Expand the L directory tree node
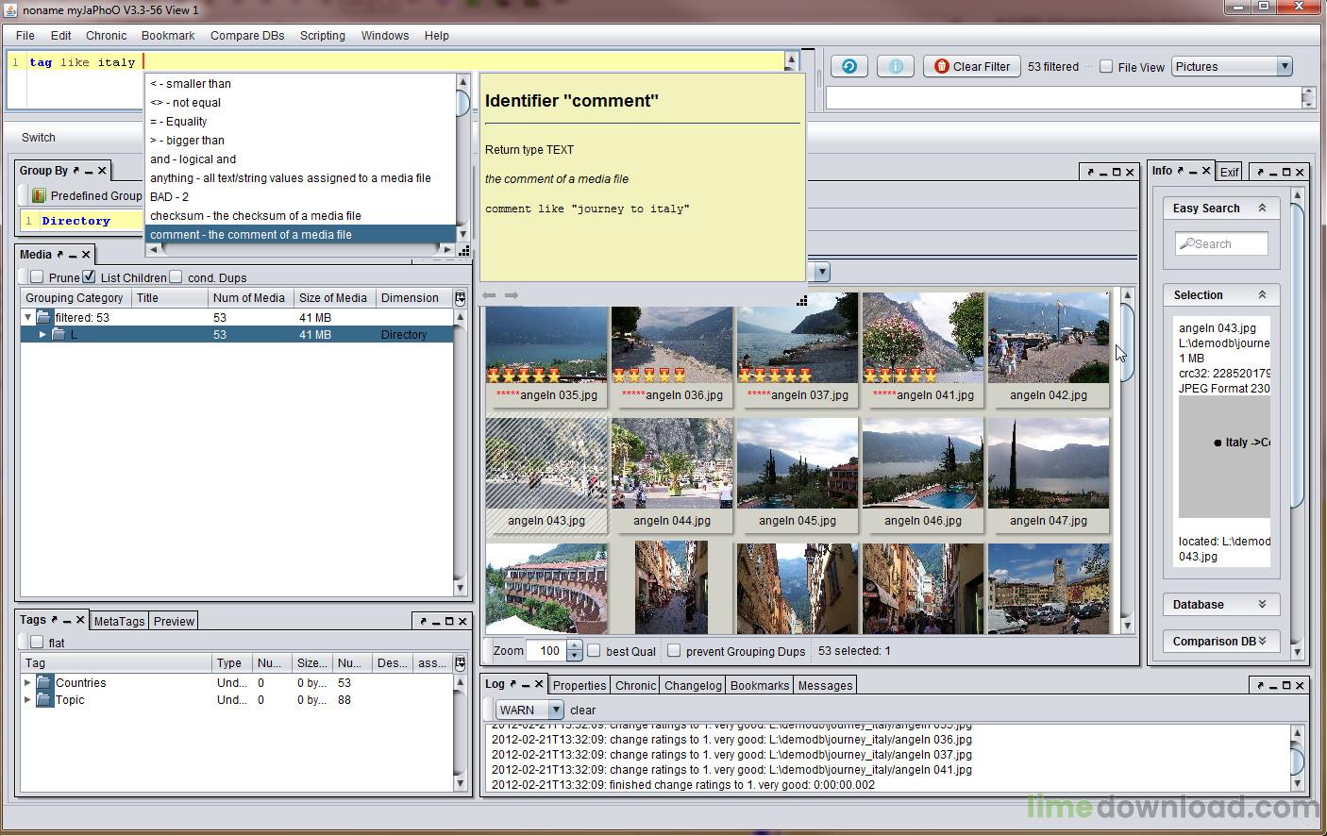1327x836 pixels. pyautogui.click(x=42, y=334)
